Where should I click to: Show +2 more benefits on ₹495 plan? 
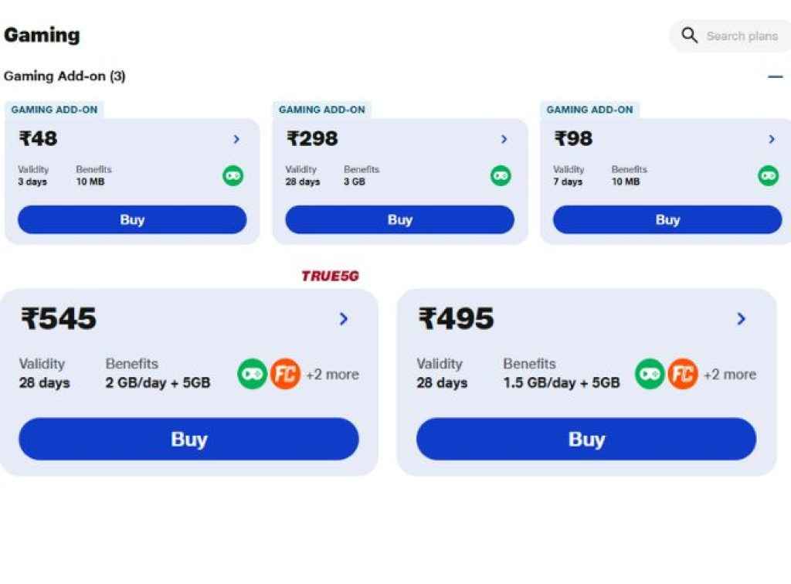coord(730,374)
